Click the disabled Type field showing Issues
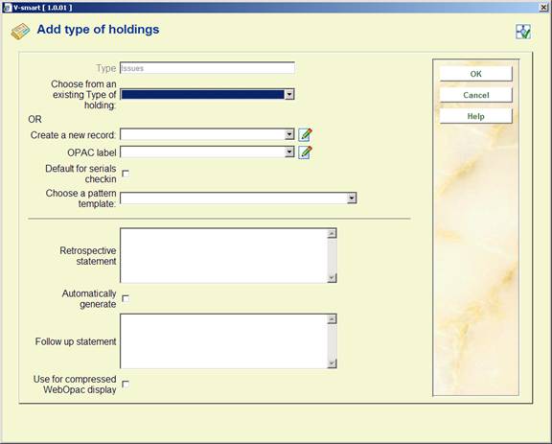 click(207, 68)
